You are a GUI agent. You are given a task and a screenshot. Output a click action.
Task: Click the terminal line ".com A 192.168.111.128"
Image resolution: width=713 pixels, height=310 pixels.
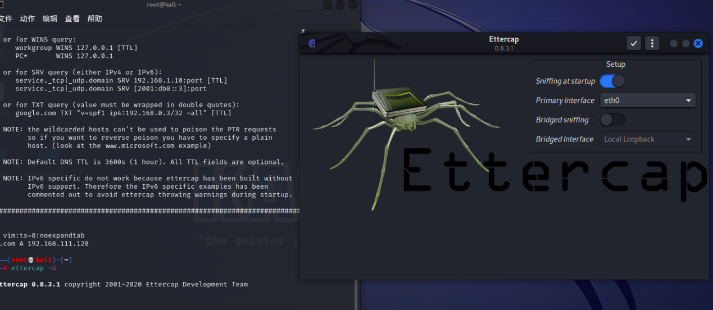click(44, 244)
